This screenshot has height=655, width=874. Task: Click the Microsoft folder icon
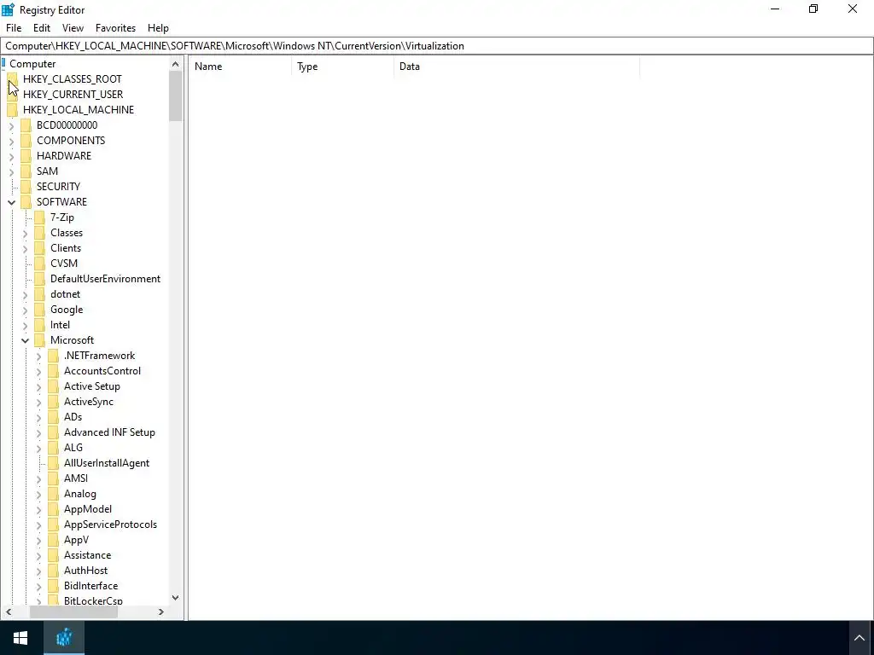tap(39, 340)
